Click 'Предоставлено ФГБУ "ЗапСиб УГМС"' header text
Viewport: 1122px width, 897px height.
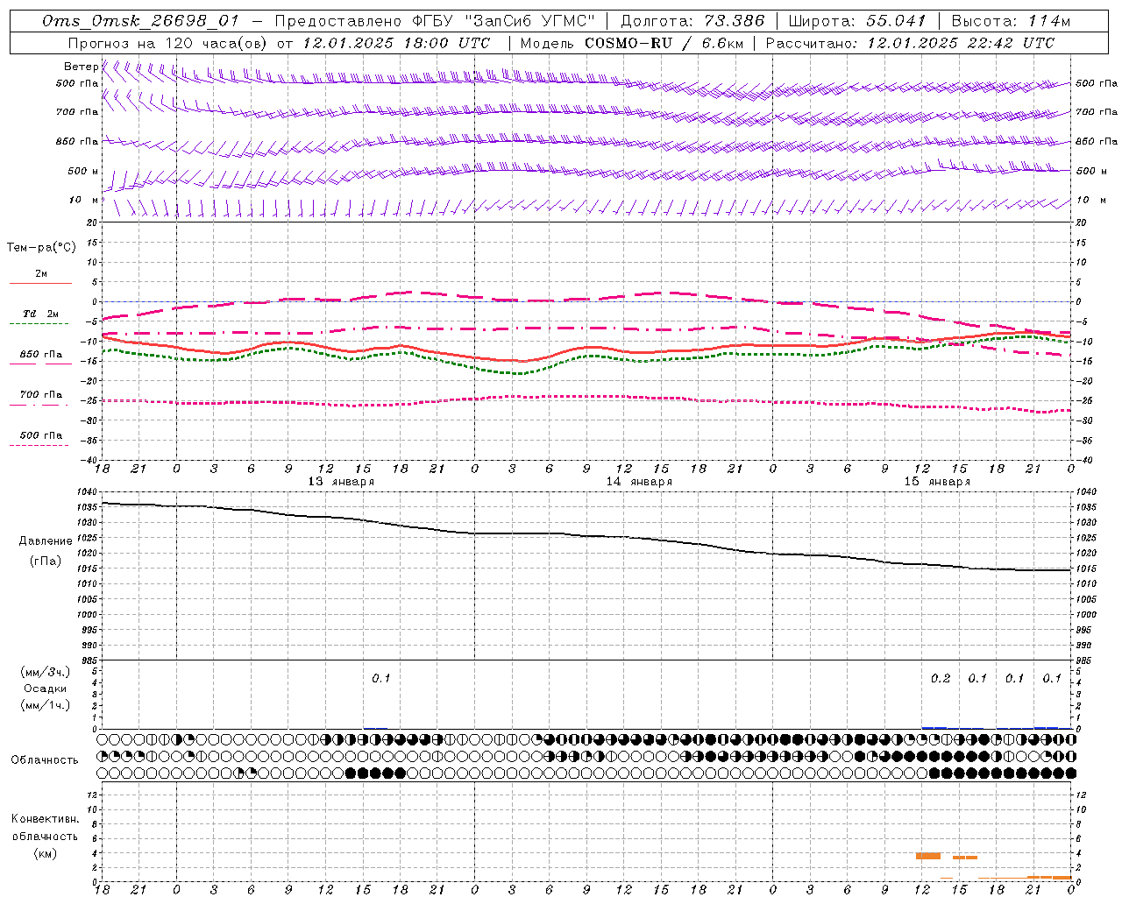435,21
